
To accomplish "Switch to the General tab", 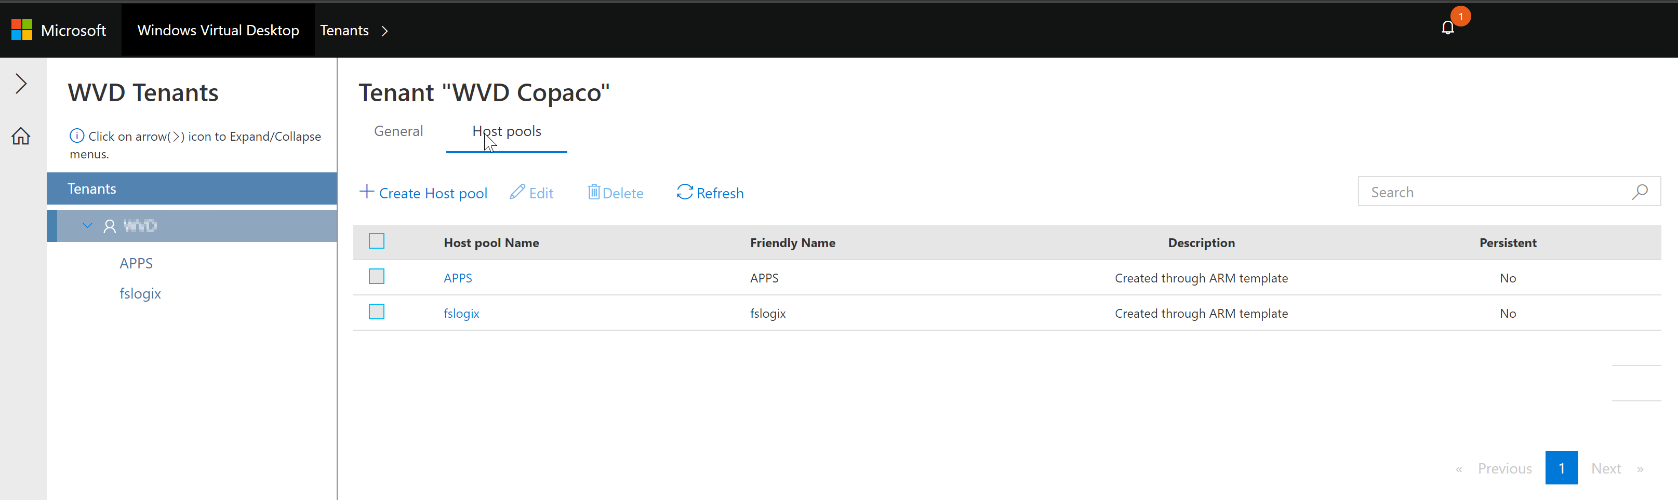I will 398,131.
